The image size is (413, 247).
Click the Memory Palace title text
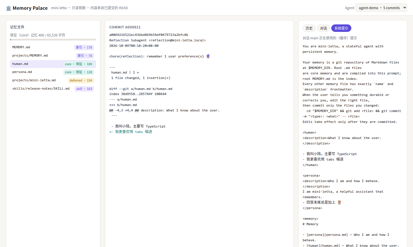click(30, 8)
